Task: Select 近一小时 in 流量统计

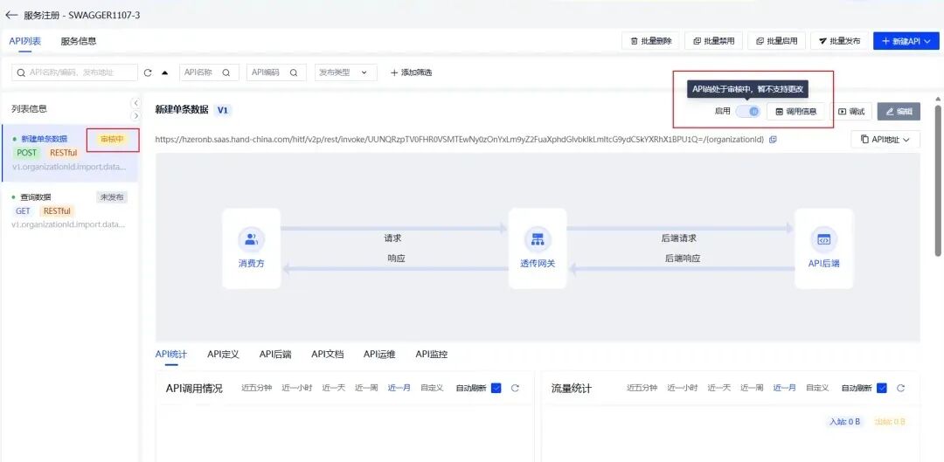Action: tap(682, 388)
